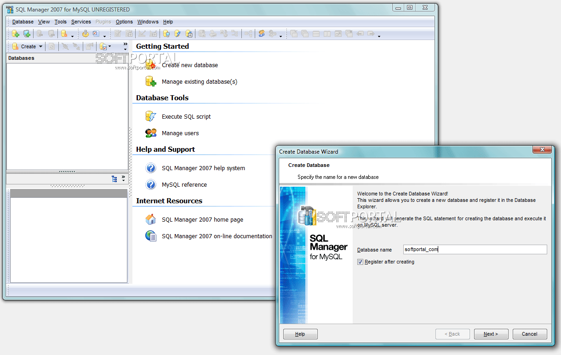Image resolution: width=561 pixels, height=355 pixels.
Task: Click the Next button in the wizard
Action: (491, 334)
